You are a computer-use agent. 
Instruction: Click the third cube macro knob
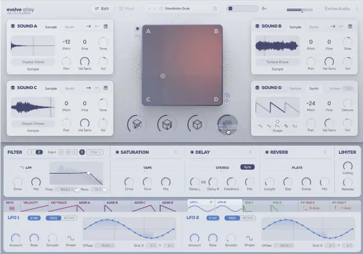coord(197,124)
